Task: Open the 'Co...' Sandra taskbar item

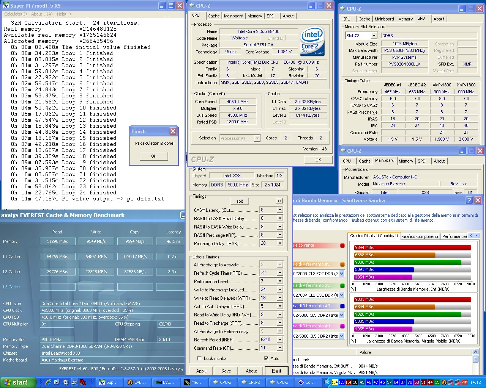Action: click(x=308, y=382)
